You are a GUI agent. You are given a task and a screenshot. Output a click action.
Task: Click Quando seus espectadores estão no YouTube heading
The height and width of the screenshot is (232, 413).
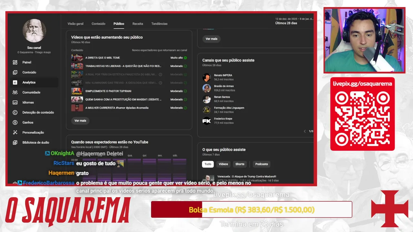tap(110, 142)
